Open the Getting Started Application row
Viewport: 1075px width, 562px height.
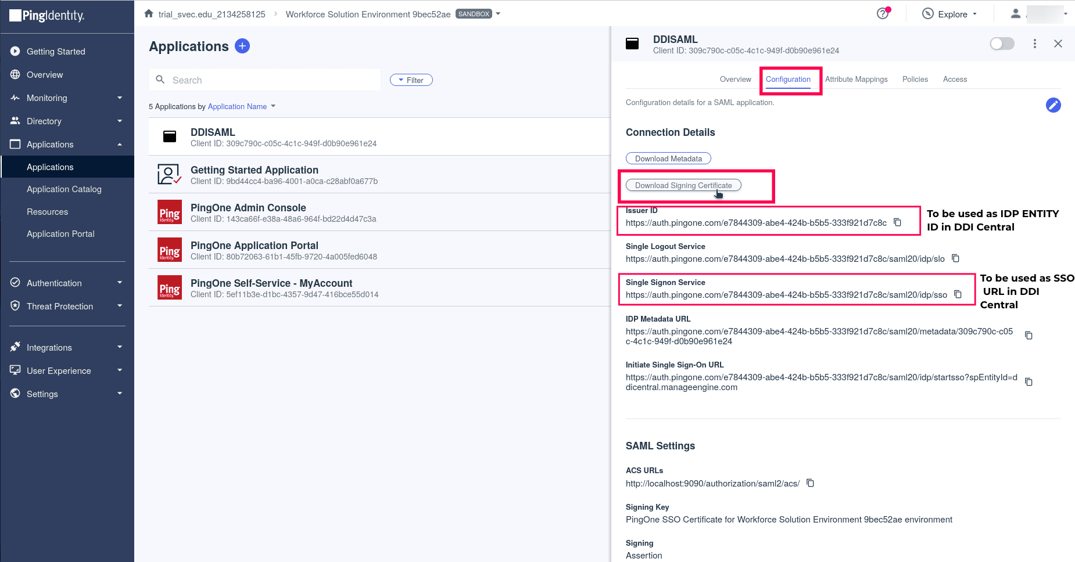(x=379, y=174)
